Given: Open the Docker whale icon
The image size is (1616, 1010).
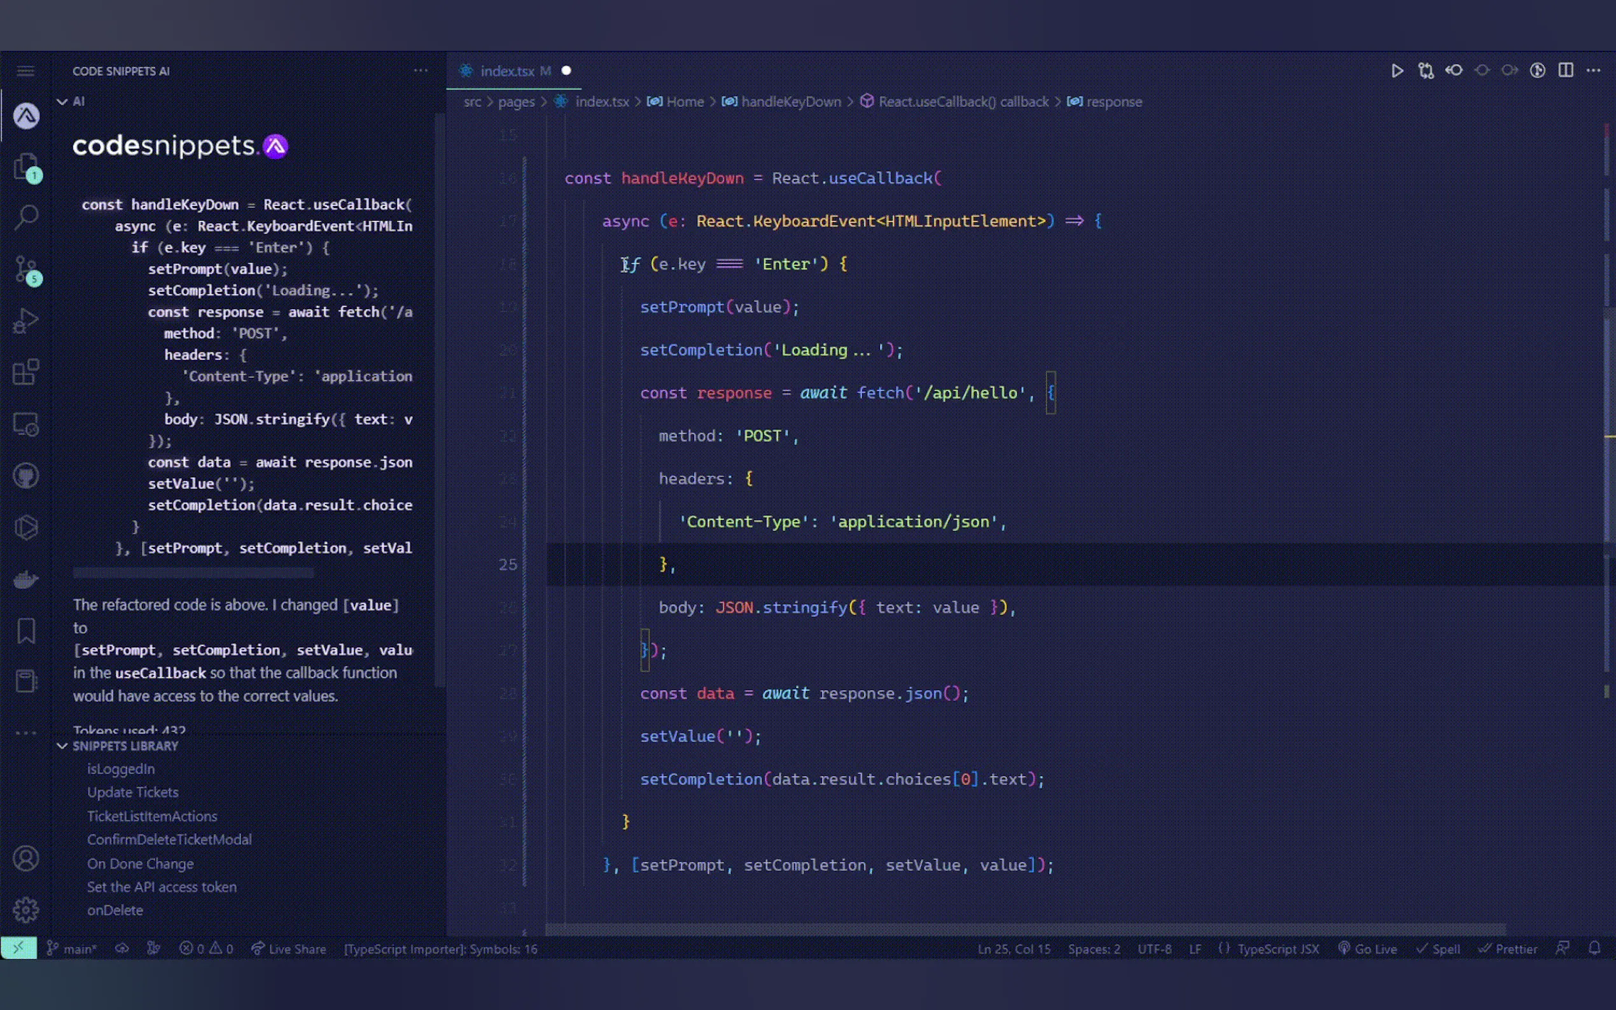Looking at the screenshot, I should pos(26,579).
